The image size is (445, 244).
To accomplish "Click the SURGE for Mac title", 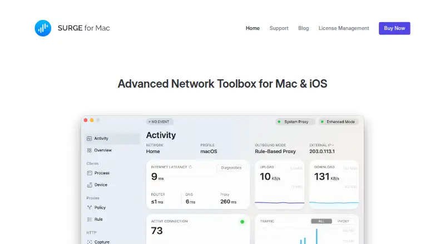I will pyautogui.click(x=84, y=28).
